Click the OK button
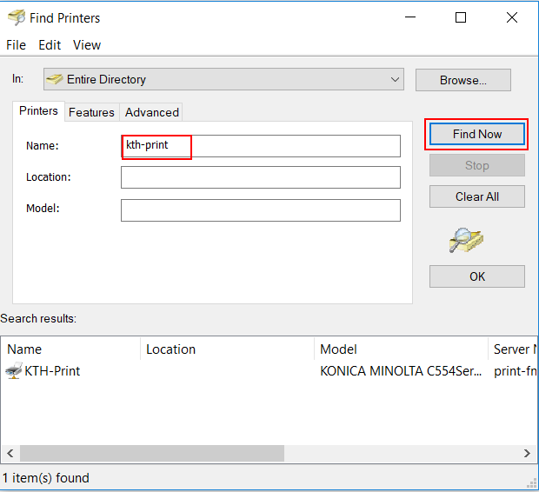The width and height of the screenshot is (539, 492). click(x=476, y=276)
